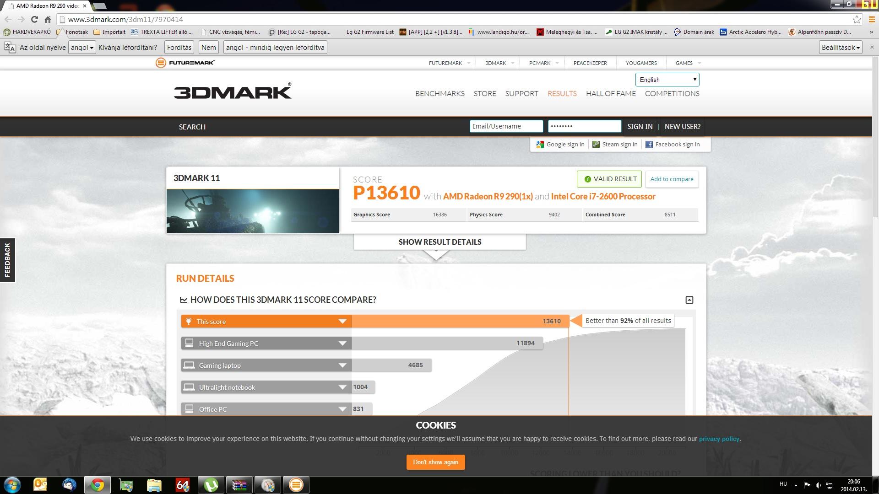Open Windows Explorer folder taskbar icon
The width and height of the screenshot is (879, 494).
point(154,485)
